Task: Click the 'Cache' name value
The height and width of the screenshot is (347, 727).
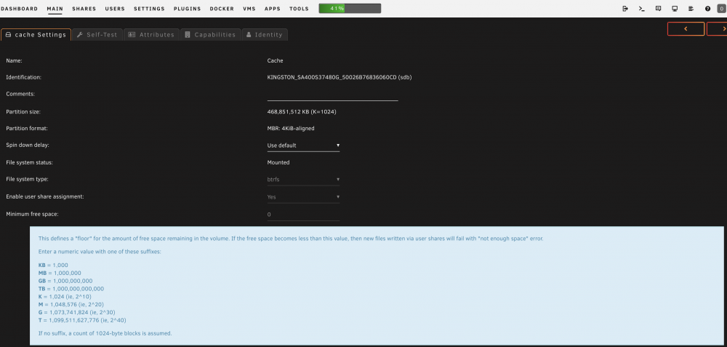Action: pos(275,61)
